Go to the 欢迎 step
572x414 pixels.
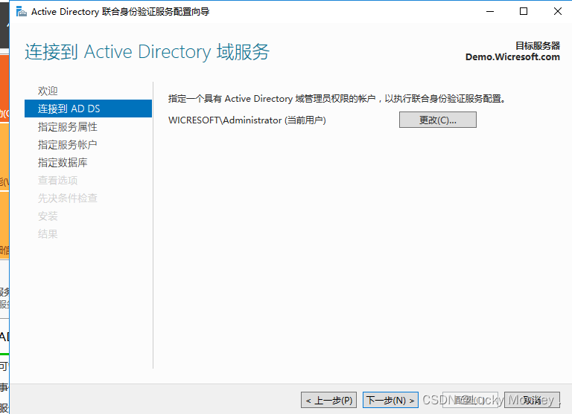coord(48,91)
